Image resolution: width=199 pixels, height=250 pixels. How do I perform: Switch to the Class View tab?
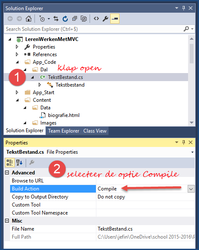95,131
